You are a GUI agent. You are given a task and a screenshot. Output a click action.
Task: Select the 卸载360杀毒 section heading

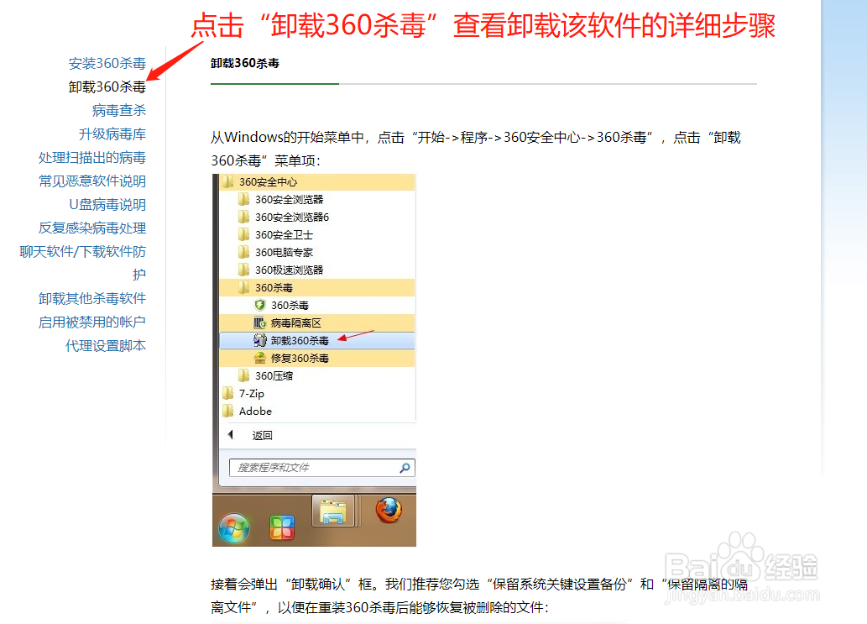pyautogui.click(x=245, y=63)
